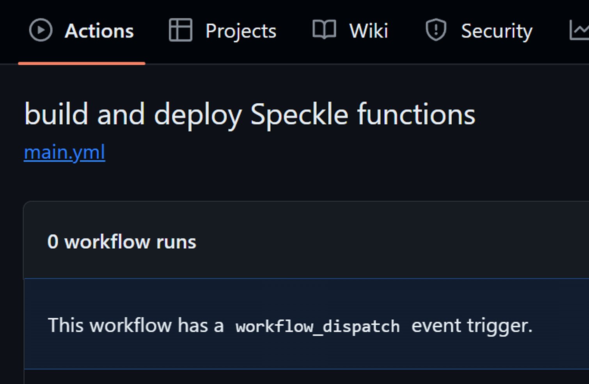Open the Actions tab

click(x=82, y=31)
